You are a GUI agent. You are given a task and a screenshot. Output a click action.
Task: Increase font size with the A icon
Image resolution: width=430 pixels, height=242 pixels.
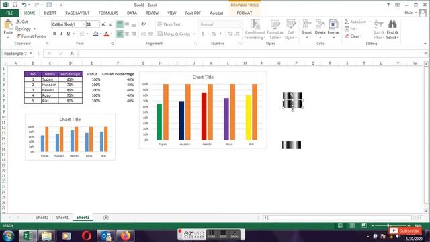tap(103, 24)
